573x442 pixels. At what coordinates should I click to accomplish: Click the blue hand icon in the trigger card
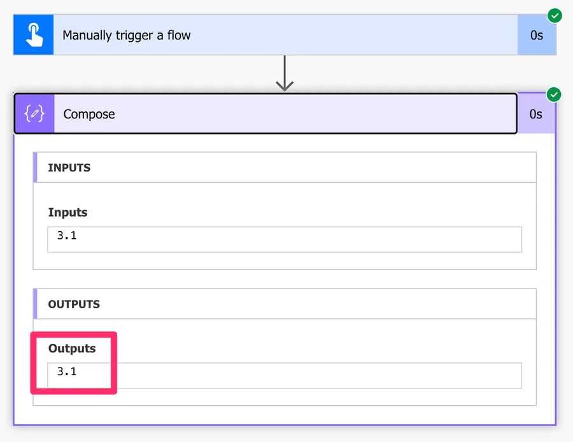pos(33,34)
